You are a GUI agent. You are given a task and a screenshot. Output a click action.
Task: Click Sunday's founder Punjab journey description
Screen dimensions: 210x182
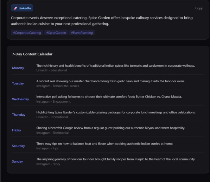click(x=116, y=159)
